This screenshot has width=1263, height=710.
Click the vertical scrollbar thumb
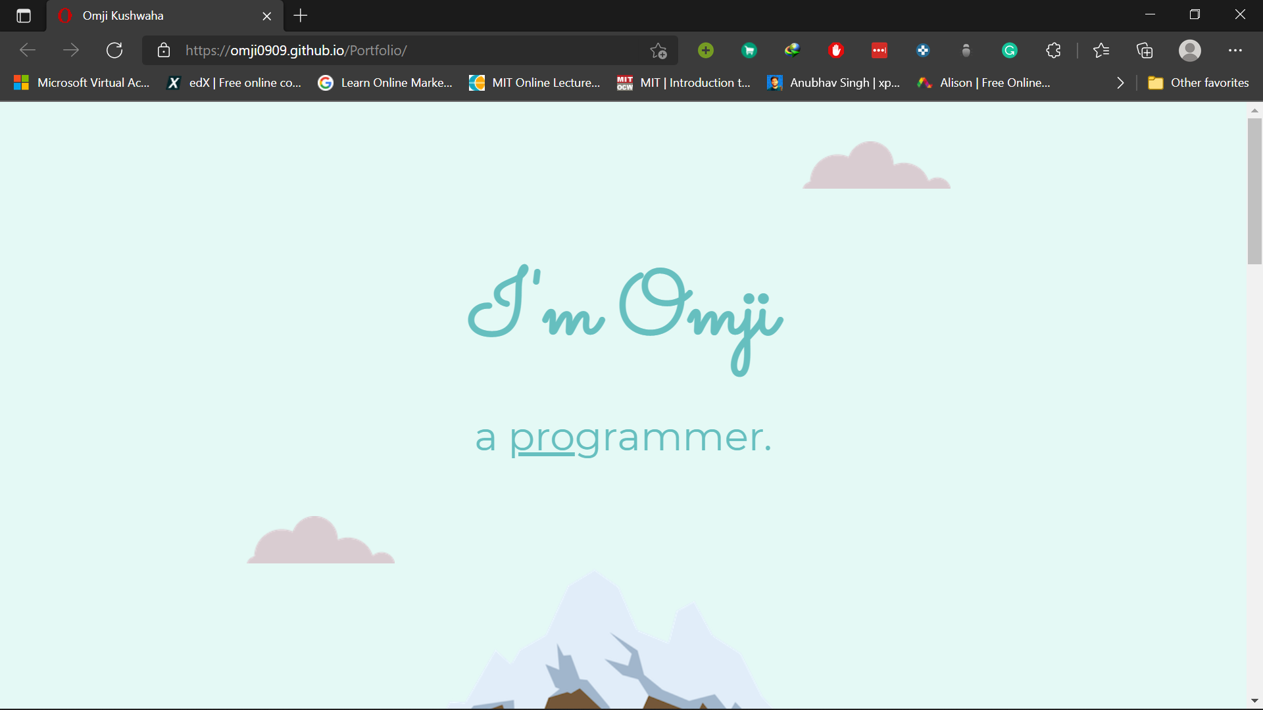point(1254,191)
